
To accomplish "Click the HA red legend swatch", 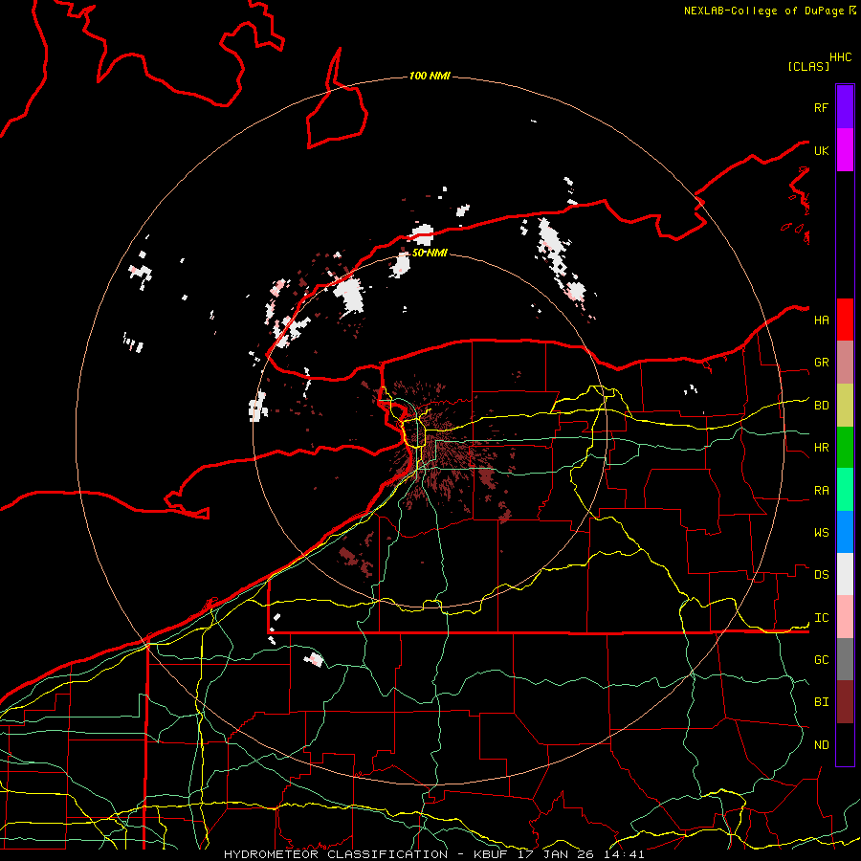I will [845, 320].
